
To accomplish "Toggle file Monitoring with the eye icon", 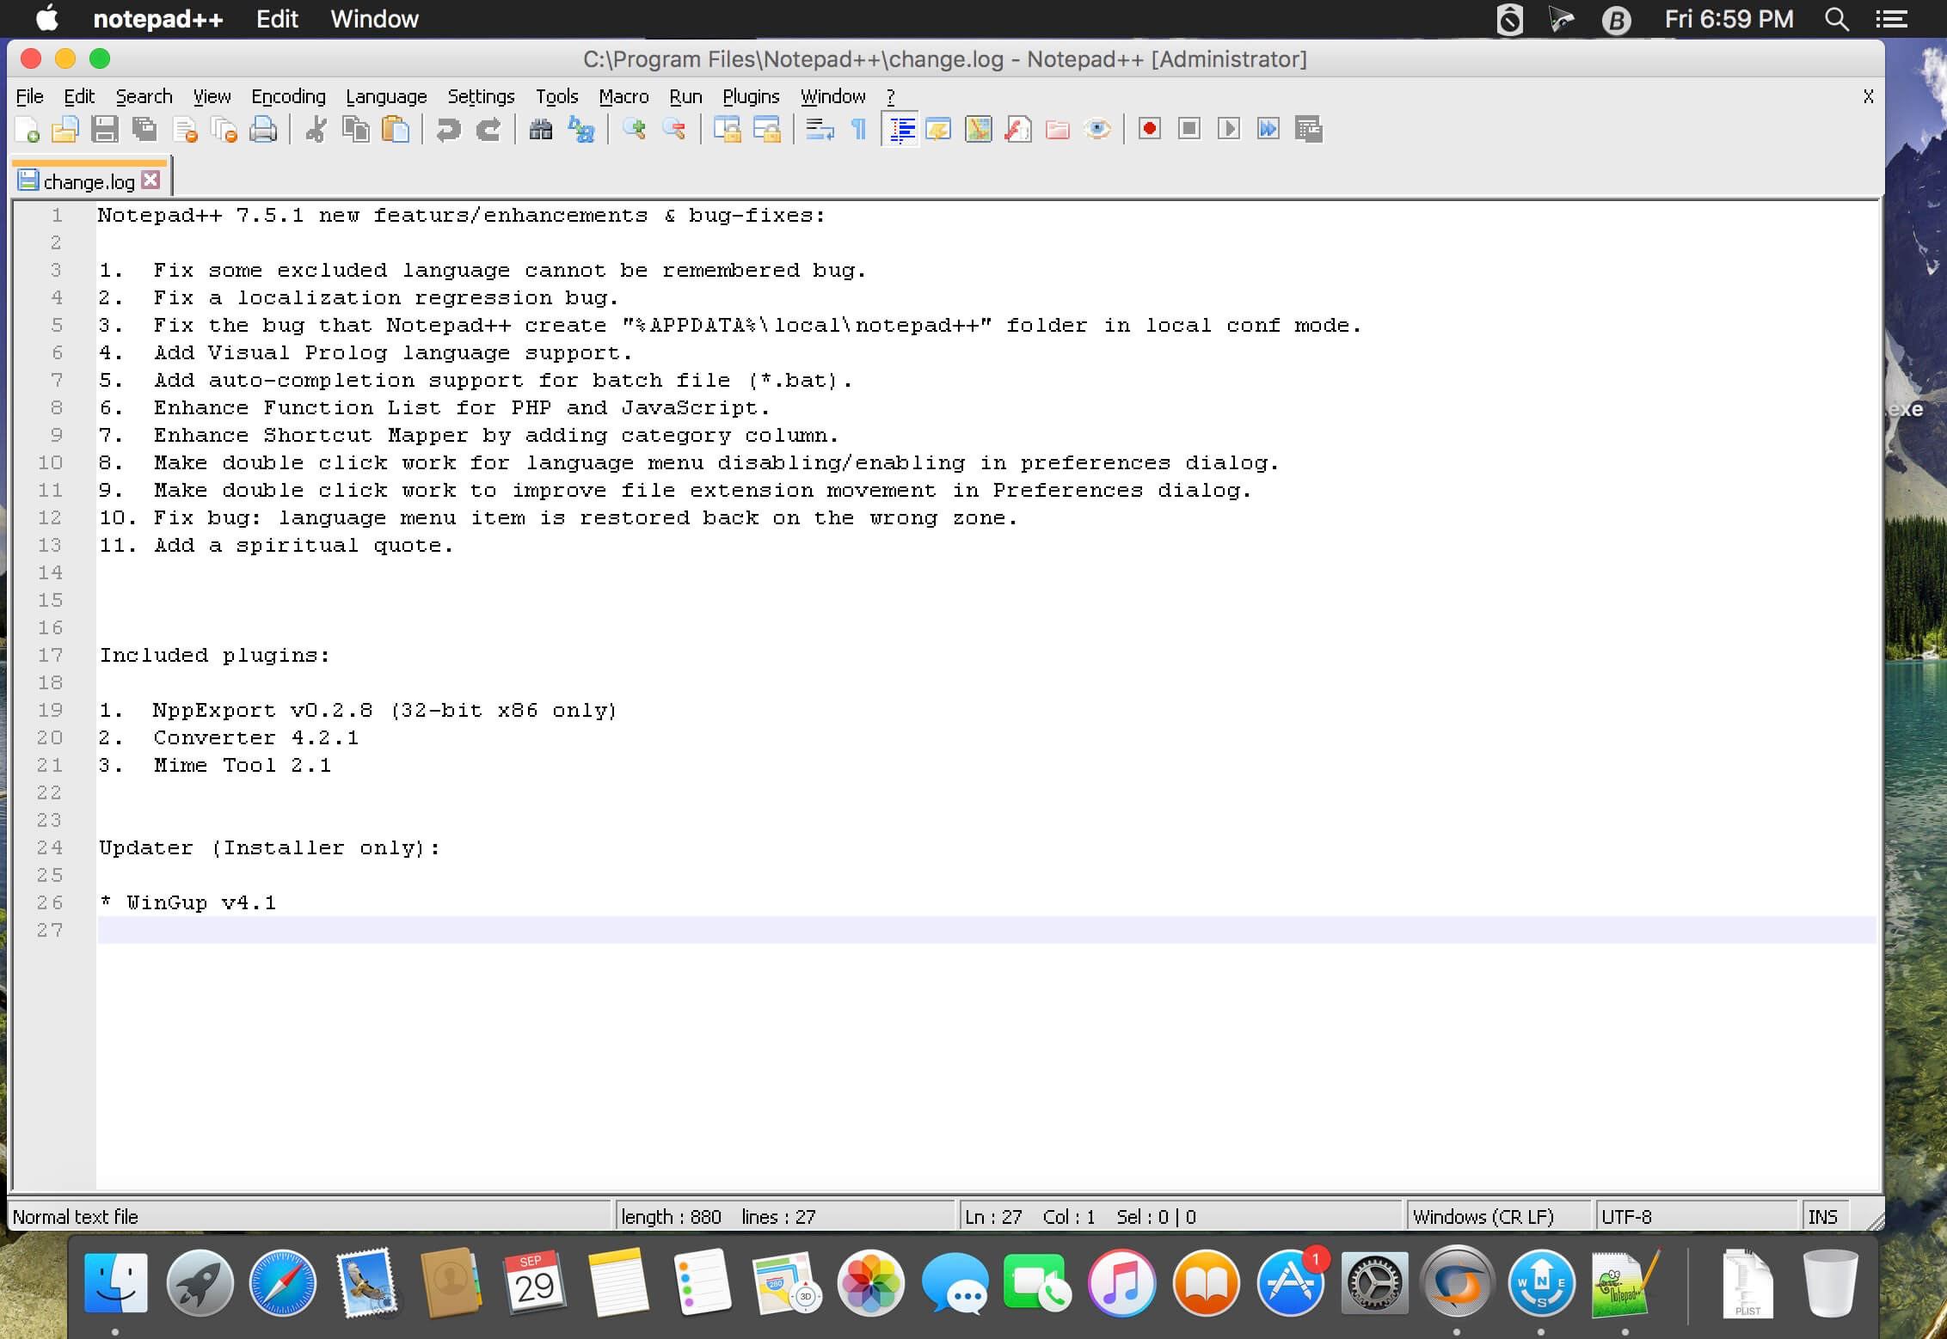I will [1097, 130].
